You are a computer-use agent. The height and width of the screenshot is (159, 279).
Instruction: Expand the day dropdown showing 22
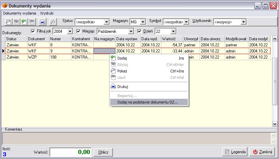point(173,31)
